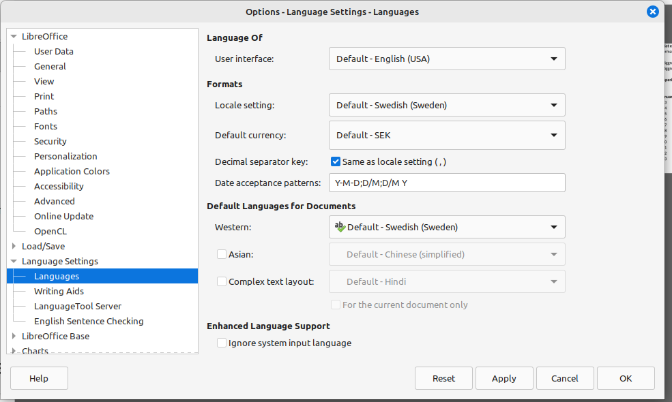Open the Personalization options page
The height and width of the screenshot is (402, 672).
coord(65,156)
